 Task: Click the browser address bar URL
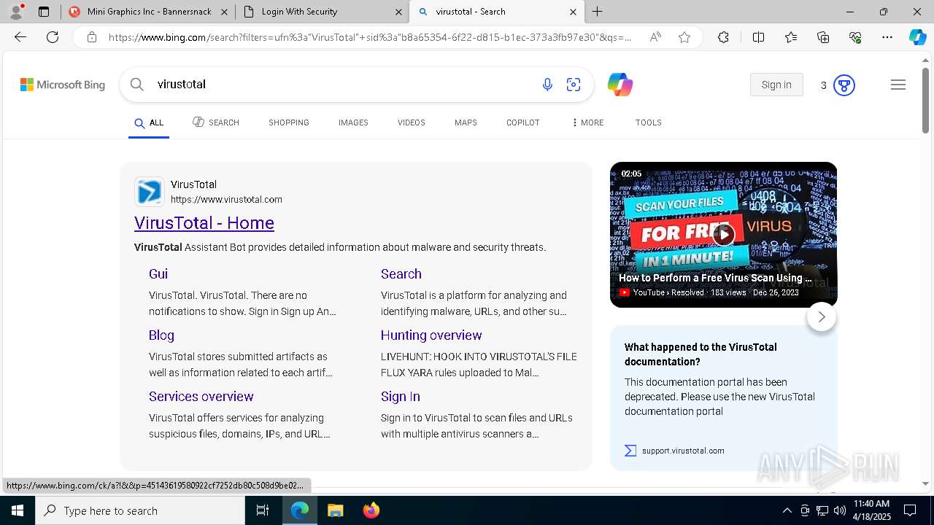point(370,37)
